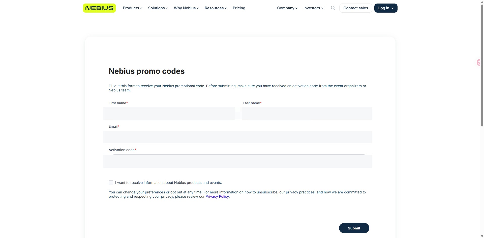The image size is (484, 238).
Task: Select the Activation code field
Action: 238,161
